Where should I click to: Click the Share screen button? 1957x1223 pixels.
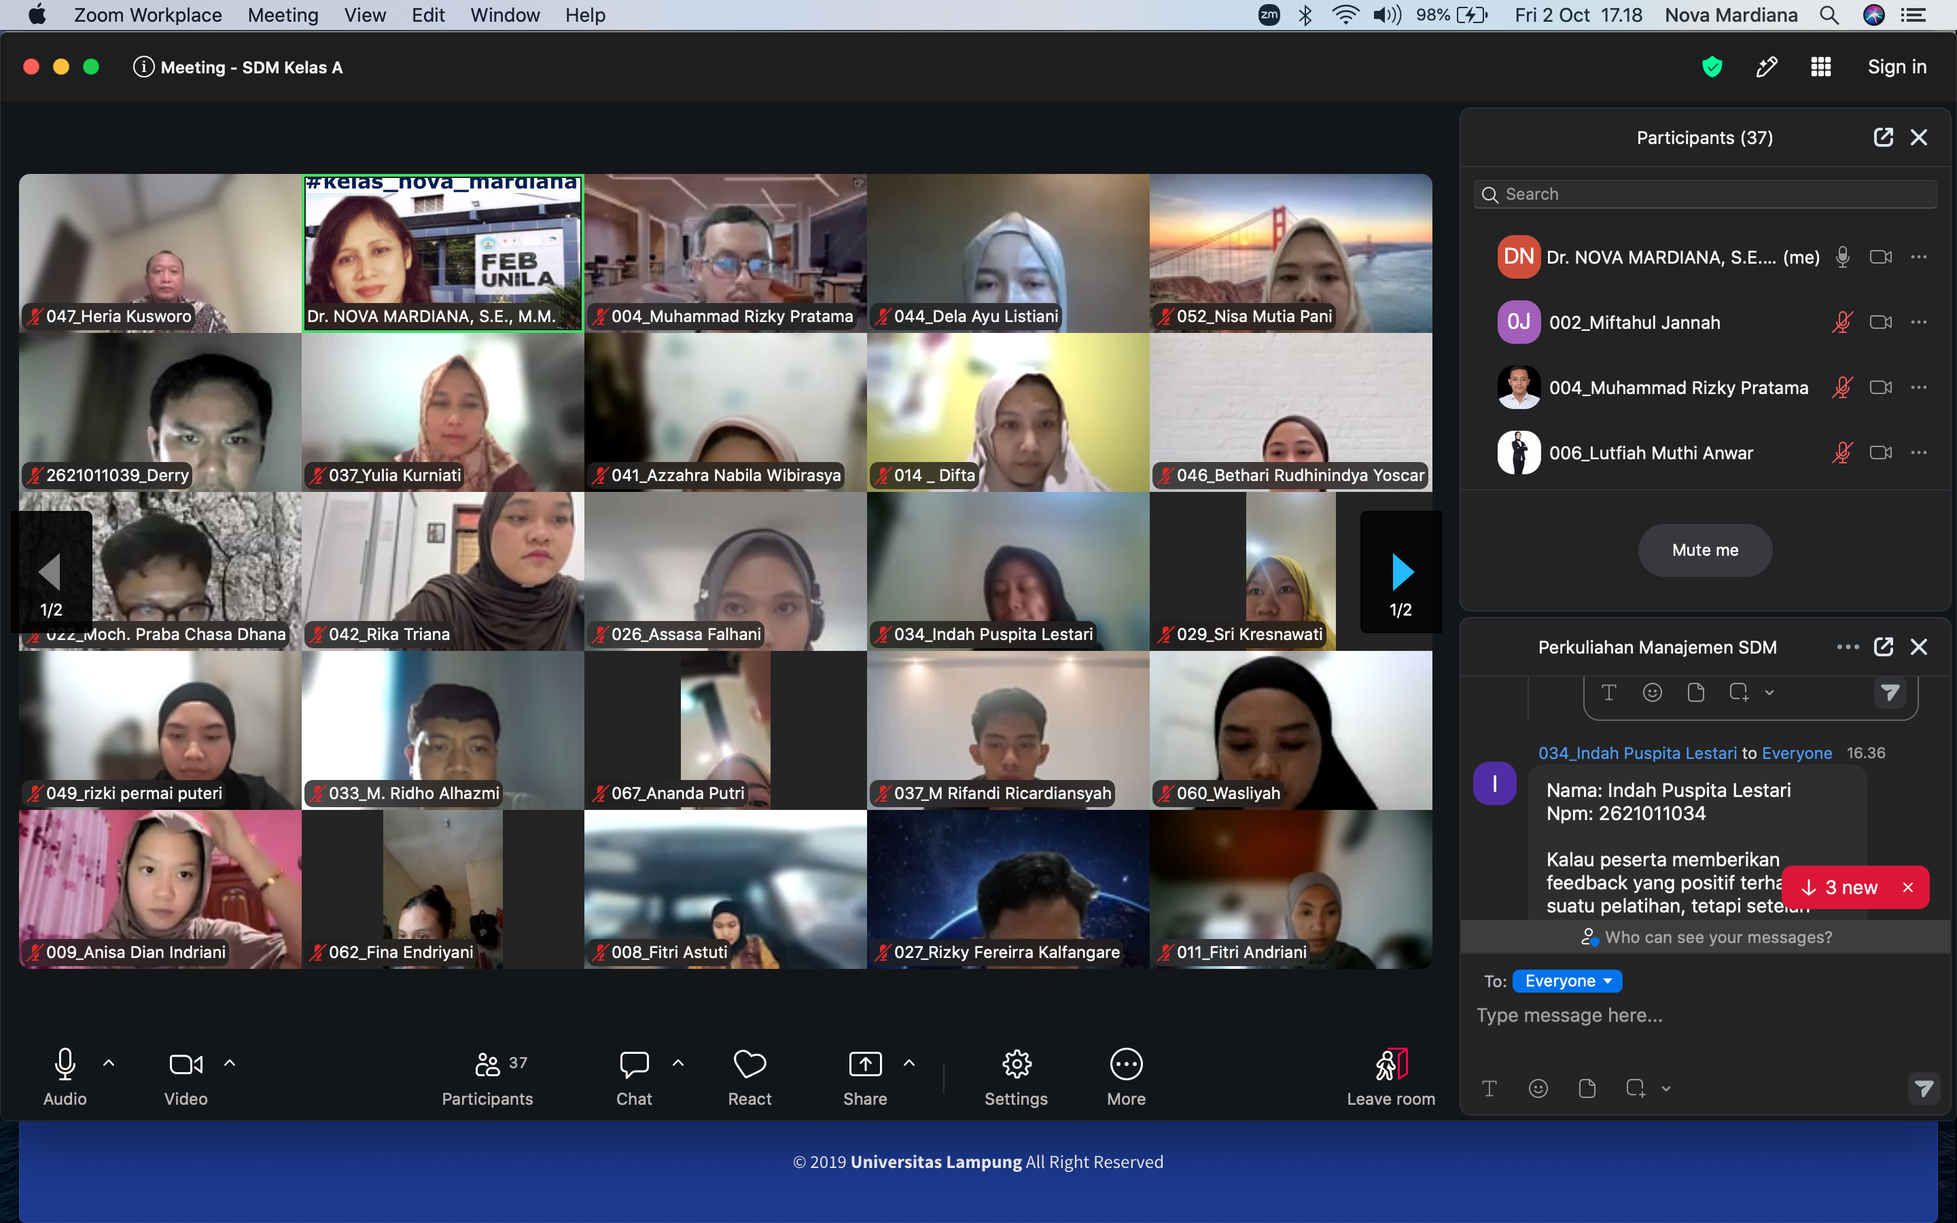[865, 1077]
